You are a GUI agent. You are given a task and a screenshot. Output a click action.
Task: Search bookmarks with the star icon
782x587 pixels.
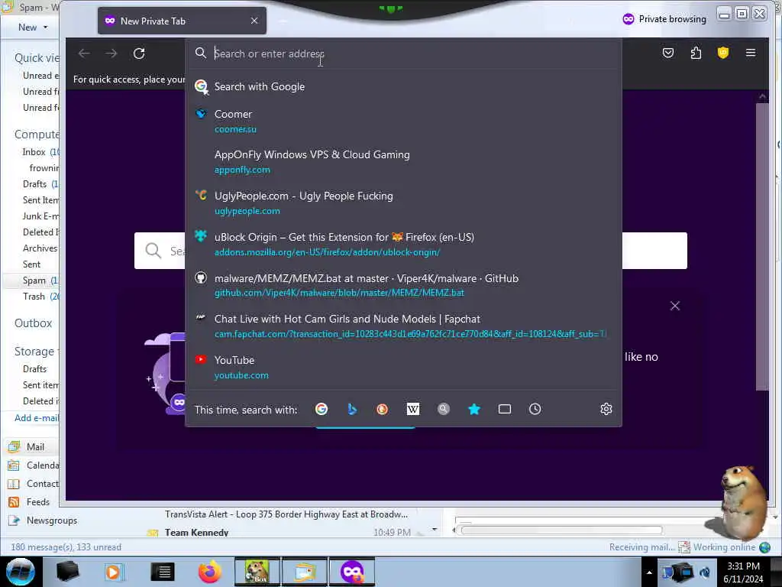[x=474, y=410]
